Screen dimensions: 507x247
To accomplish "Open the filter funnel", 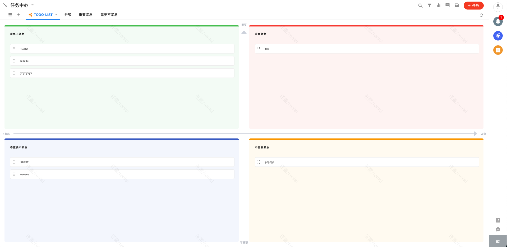I will click(430, 6).
